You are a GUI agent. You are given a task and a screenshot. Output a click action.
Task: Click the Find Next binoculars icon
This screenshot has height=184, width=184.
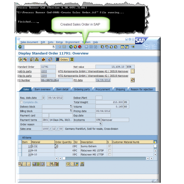95,47
